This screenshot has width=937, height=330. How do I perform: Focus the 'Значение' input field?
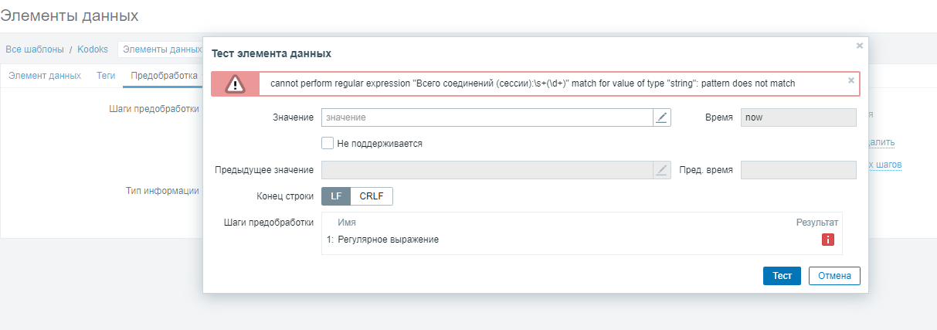(x=487, y=117)
